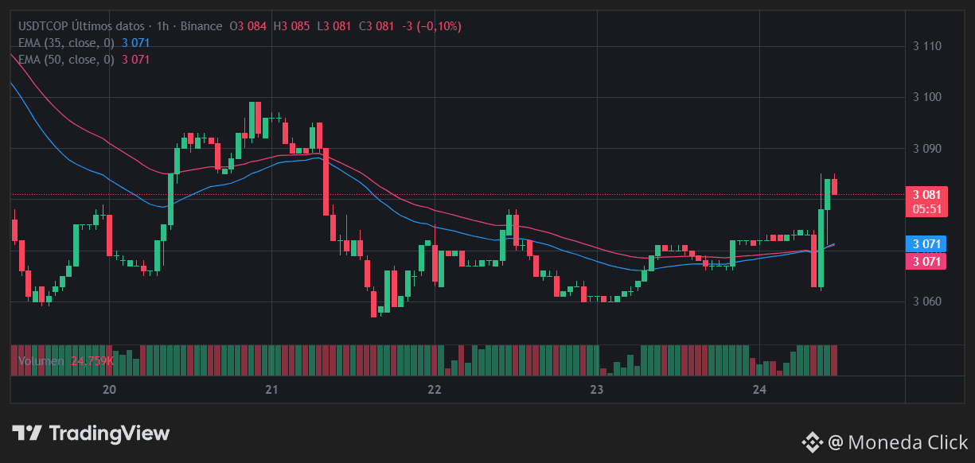This screenshot has height=463, width=975.
Task: Click the blue EMA 3 071 price tag
Action: point(926,244)
